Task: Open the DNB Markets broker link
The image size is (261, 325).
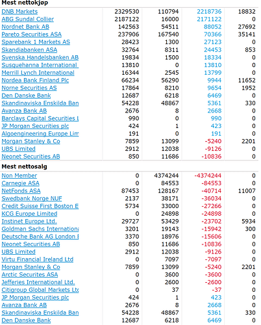Action: pos(19,12)
